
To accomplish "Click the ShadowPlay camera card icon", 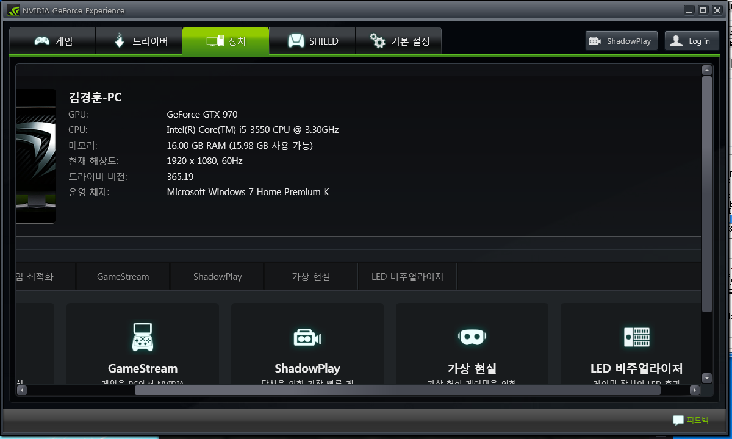I will click(307, 337).
